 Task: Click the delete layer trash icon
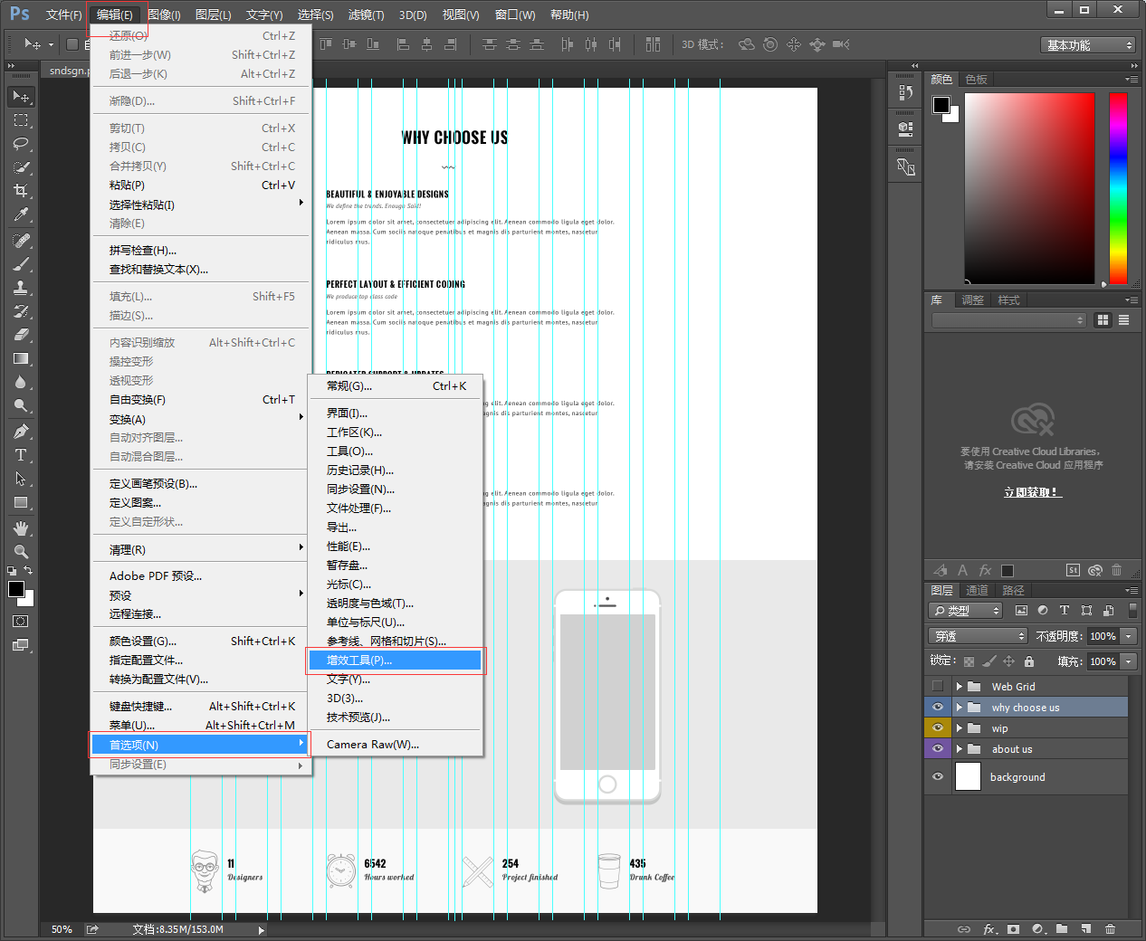coord(1110,929)
